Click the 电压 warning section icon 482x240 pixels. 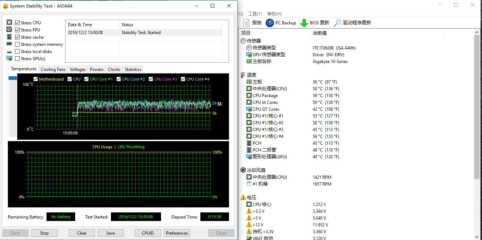coord(243,197)
